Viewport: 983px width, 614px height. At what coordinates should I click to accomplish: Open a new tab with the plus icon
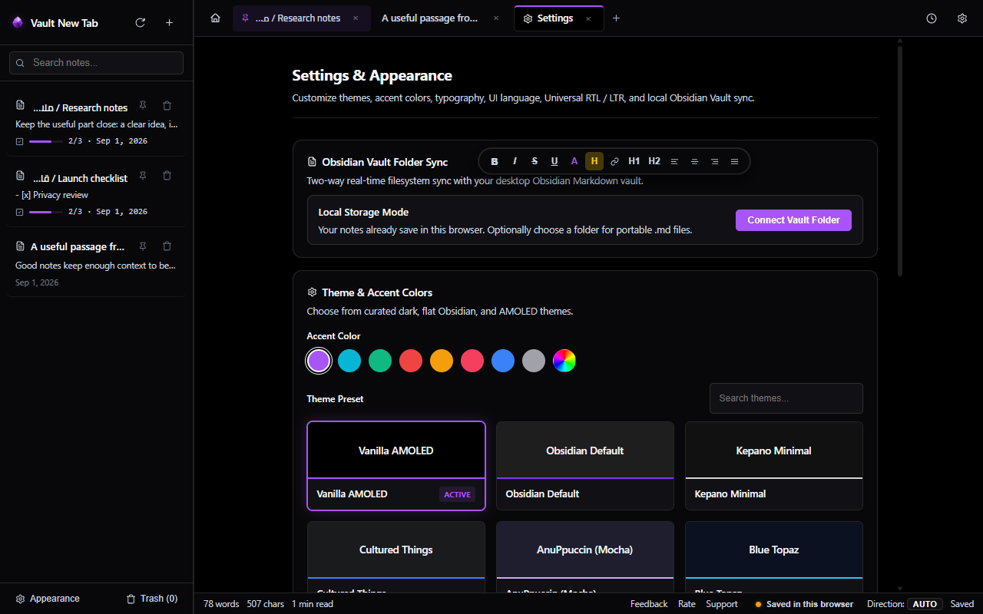(x=616, y=18)
